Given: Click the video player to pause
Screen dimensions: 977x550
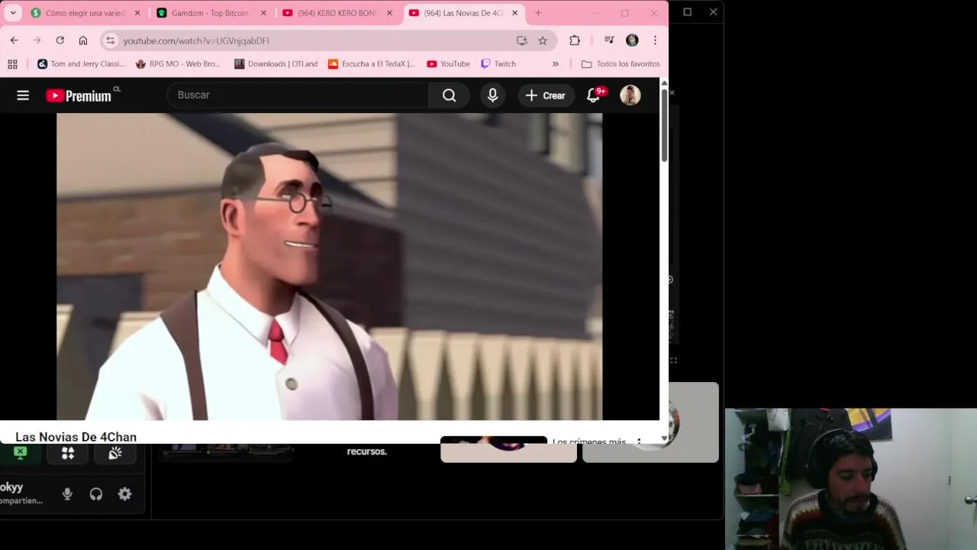Looking at the screenshot, I should [329, 267].
